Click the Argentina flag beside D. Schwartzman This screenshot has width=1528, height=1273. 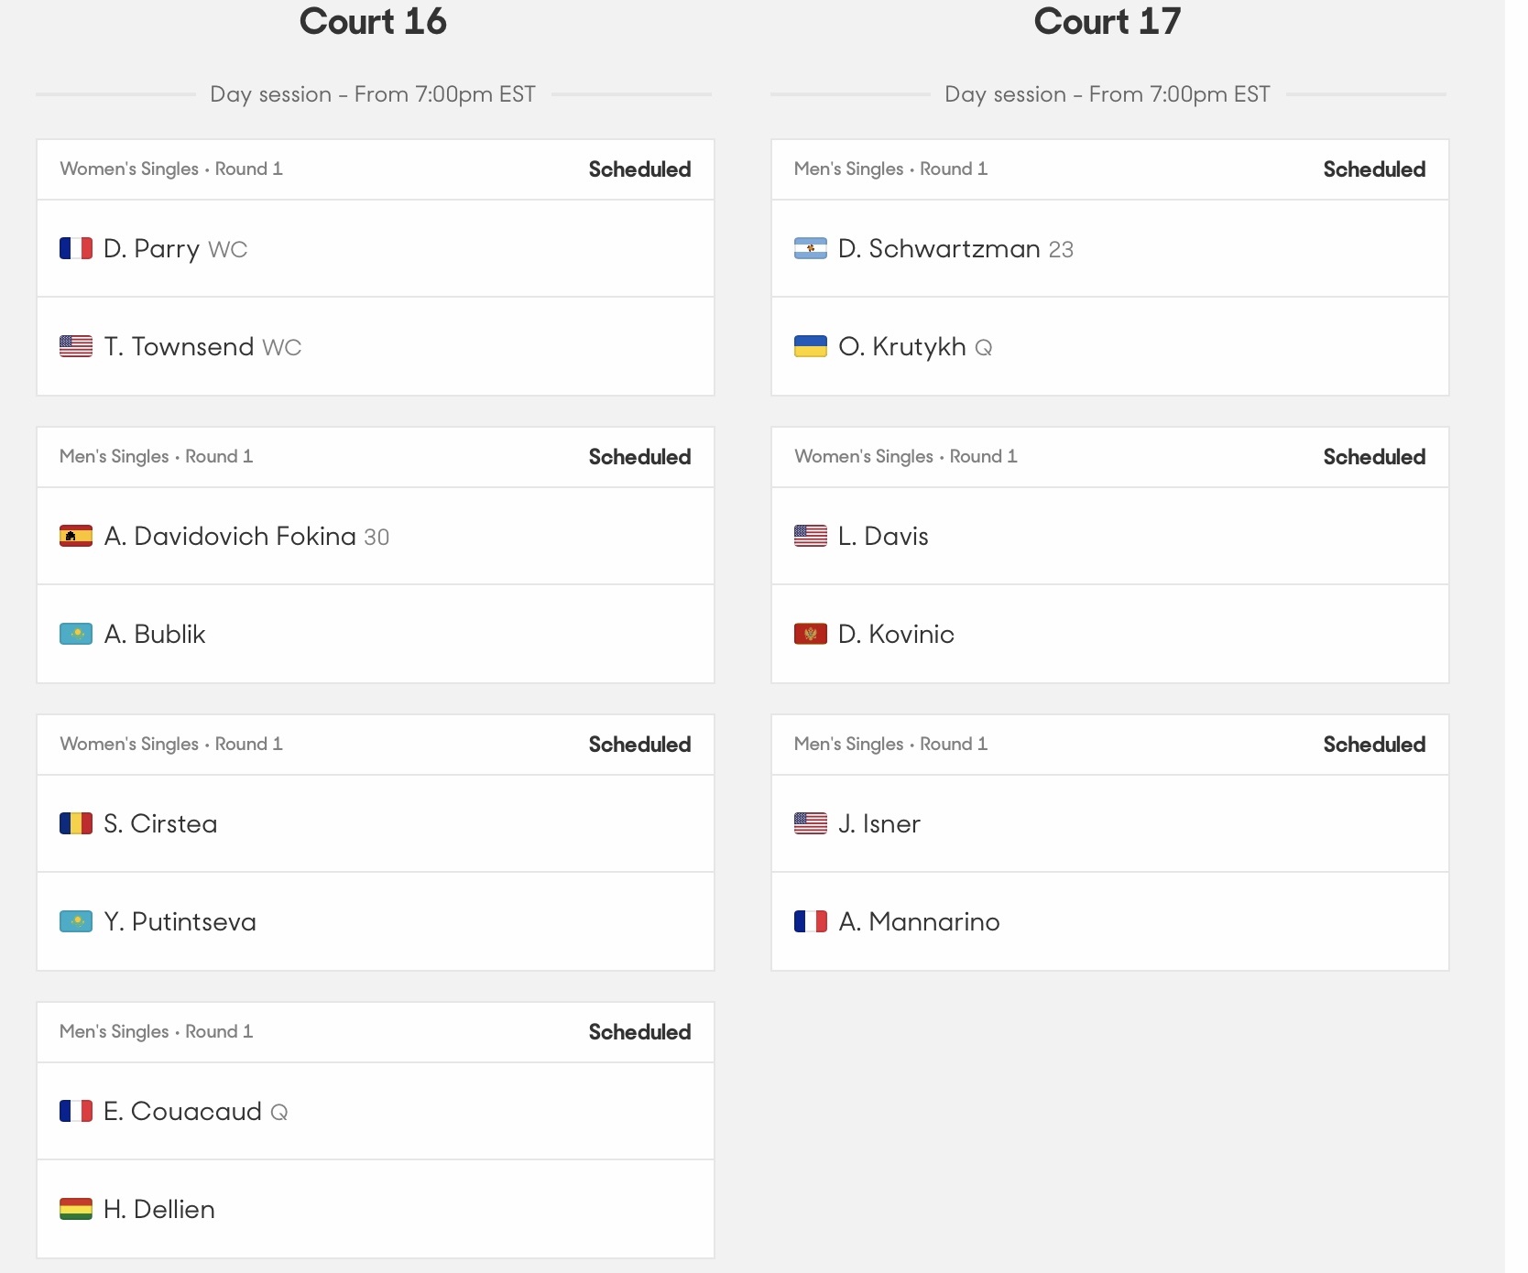pos(811,248)
